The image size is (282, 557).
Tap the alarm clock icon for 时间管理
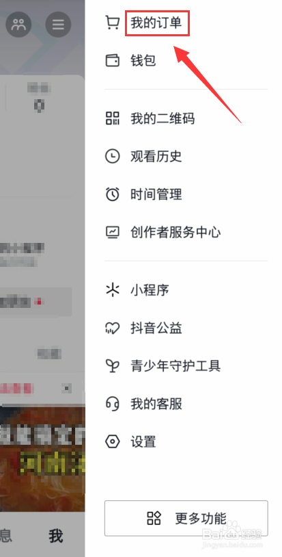click(x=113, y=194)
